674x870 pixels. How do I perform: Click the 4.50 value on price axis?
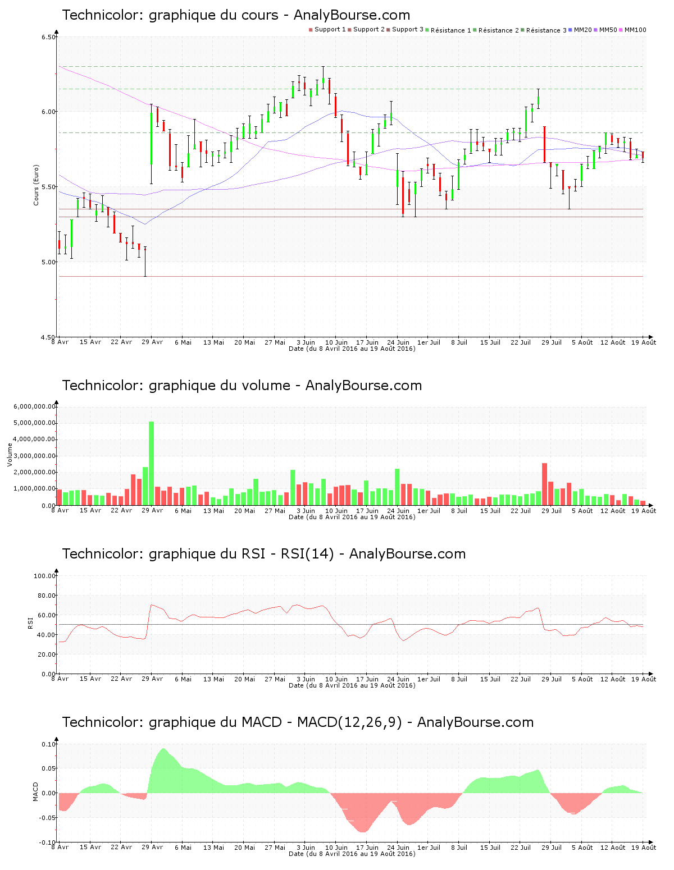[x=48, y=337]
